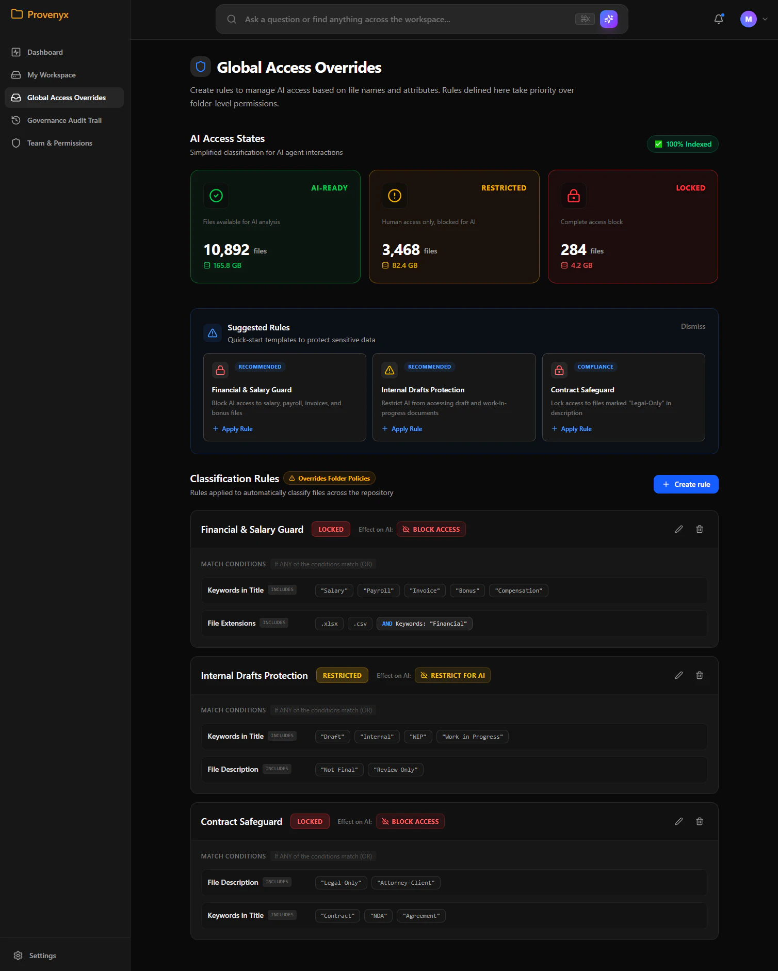
Task: Delete the Internal Drafts Protection rule
Action: [x=700, y=675]
